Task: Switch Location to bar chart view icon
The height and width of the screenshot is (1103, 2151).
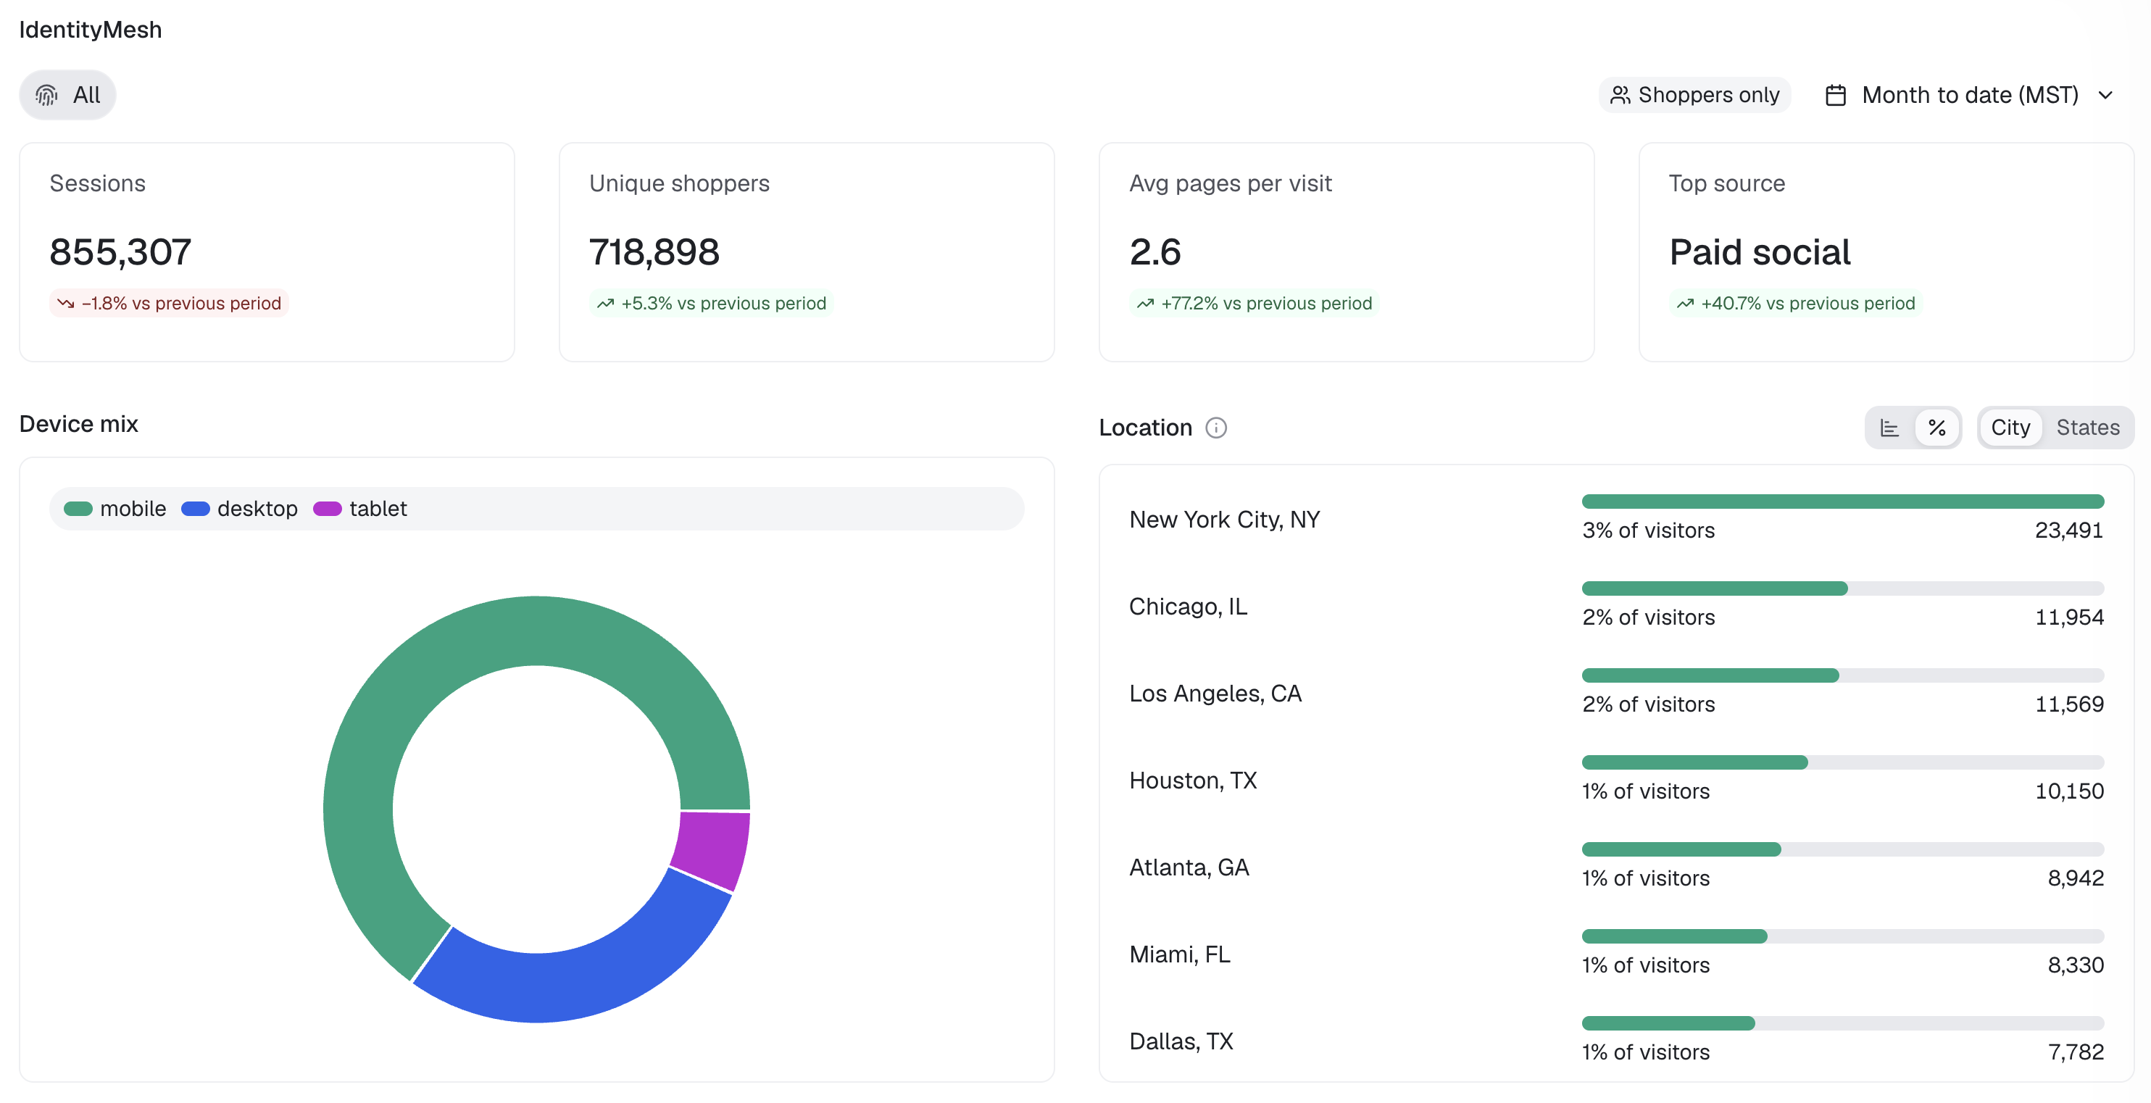Action: [x=1889, y=428]
